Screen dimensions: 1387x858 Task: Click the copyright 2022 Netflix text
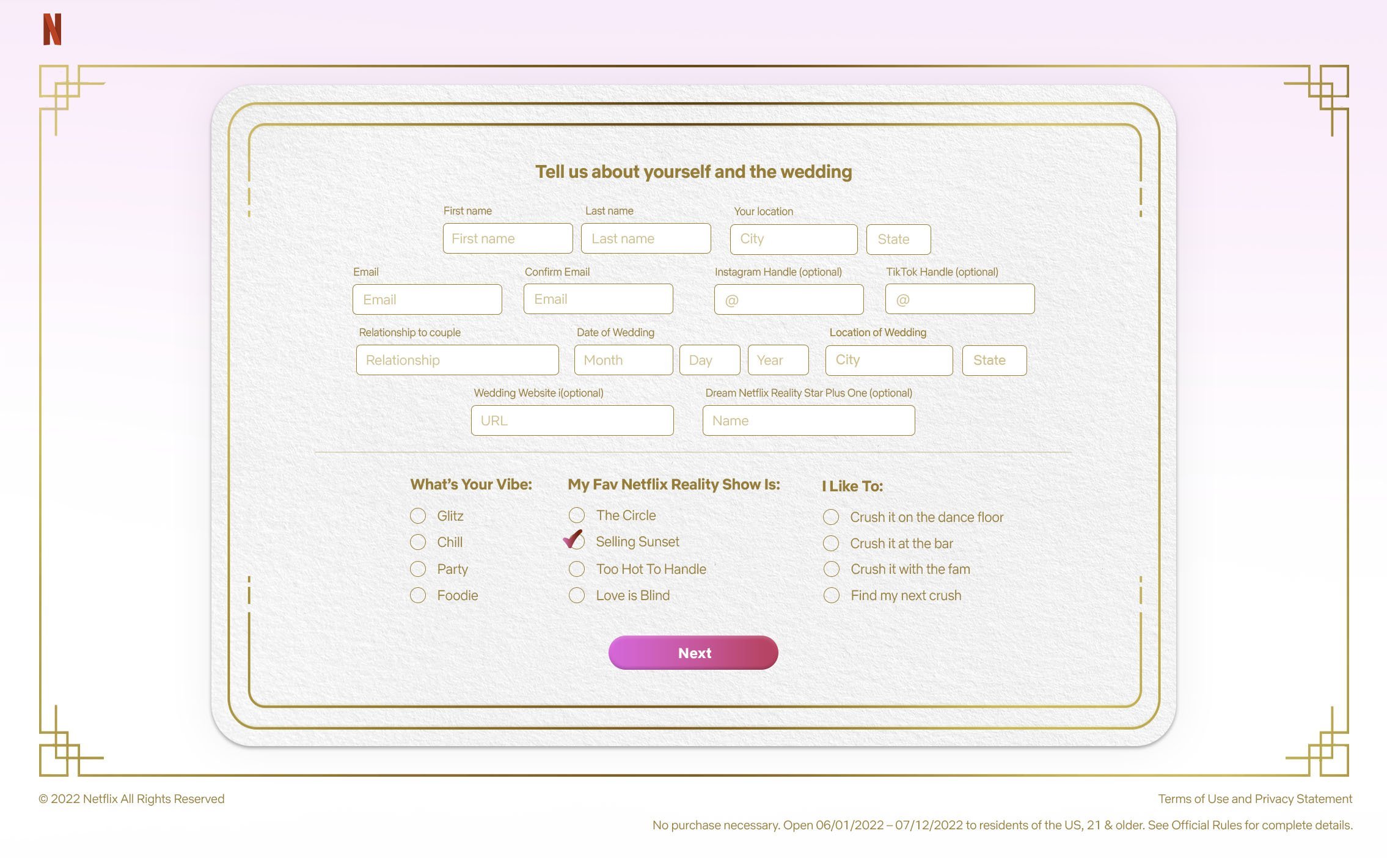(x=131, y=799)
